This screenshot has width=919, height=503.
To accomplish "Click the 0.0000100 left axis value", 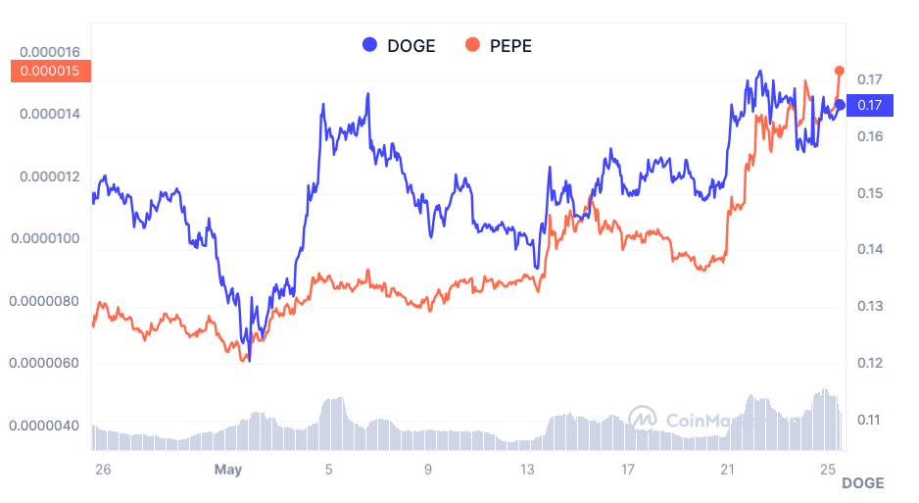I will point(45,239).
